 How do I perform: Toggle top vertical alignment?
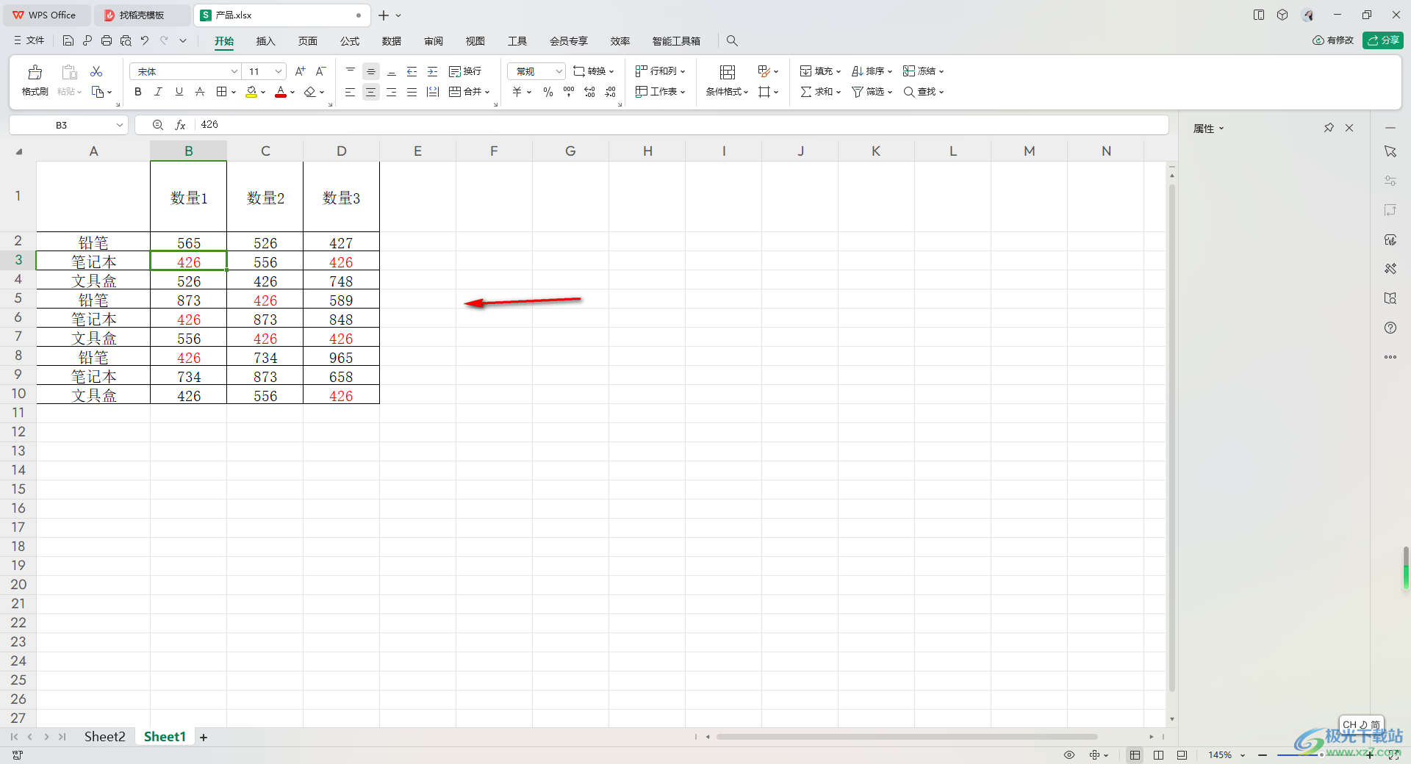(x=351, y=71)
